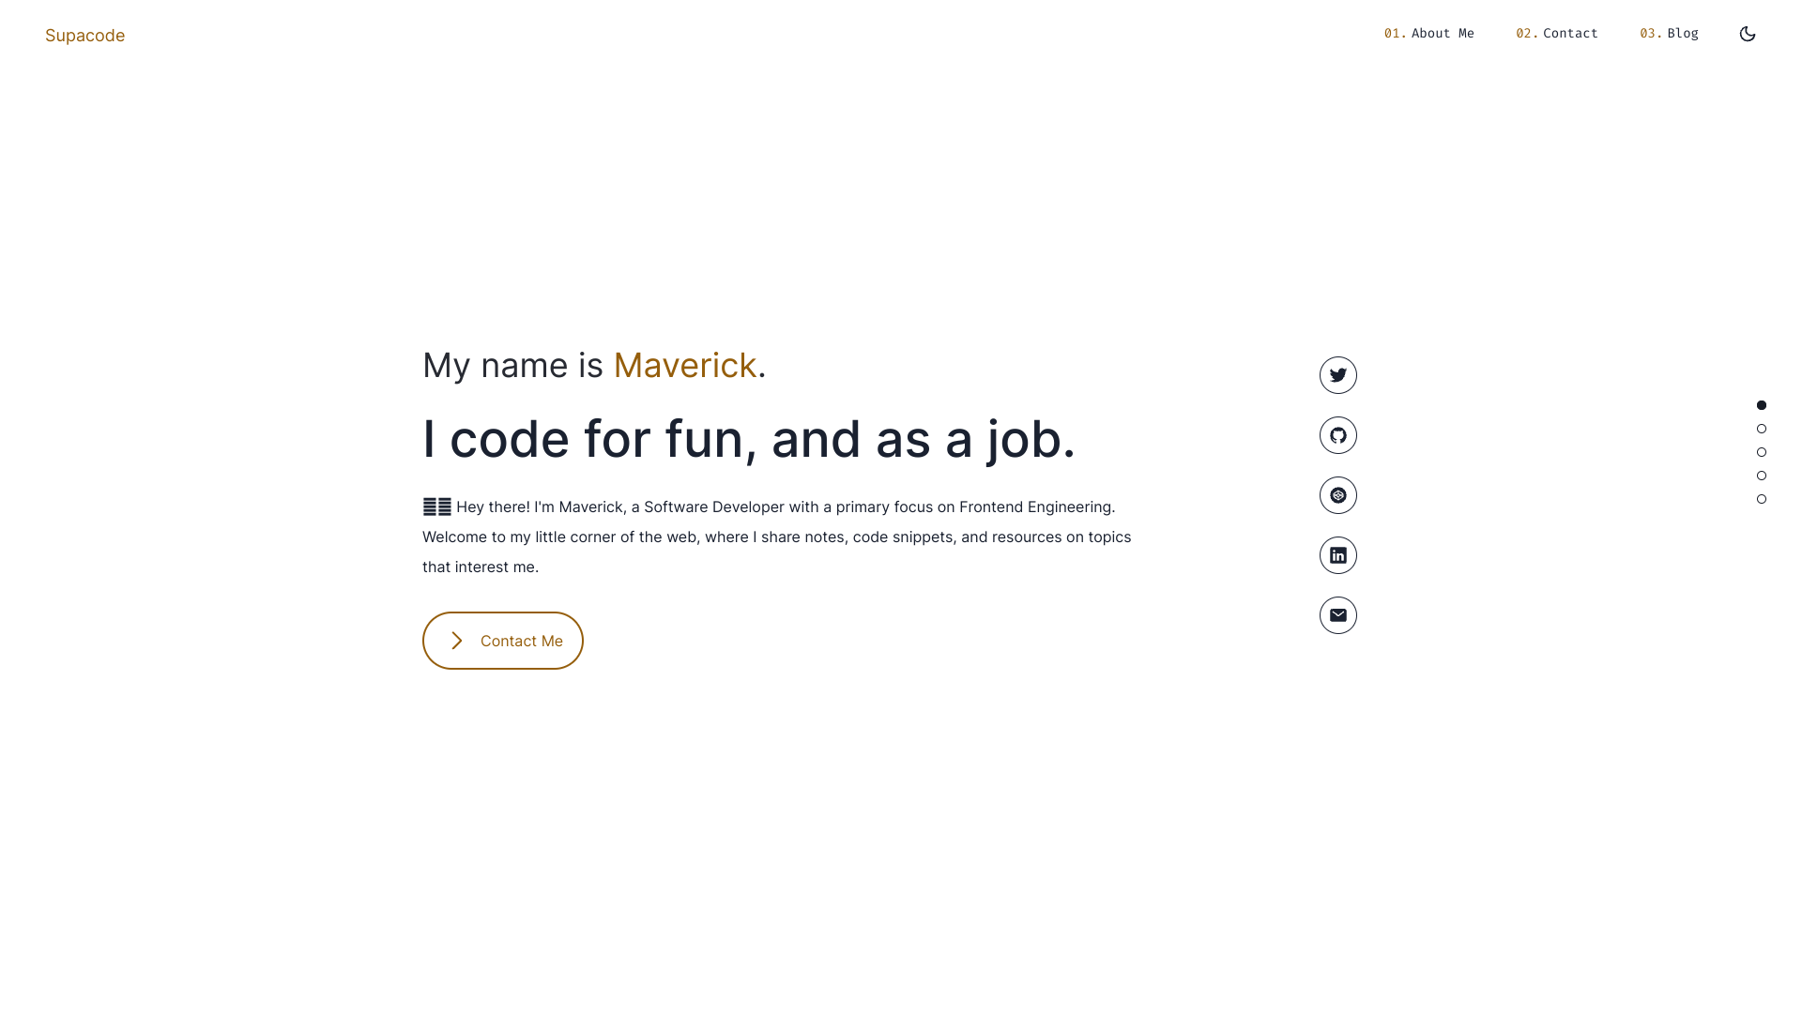Click the highlighted name Maverick

(685, 366)
